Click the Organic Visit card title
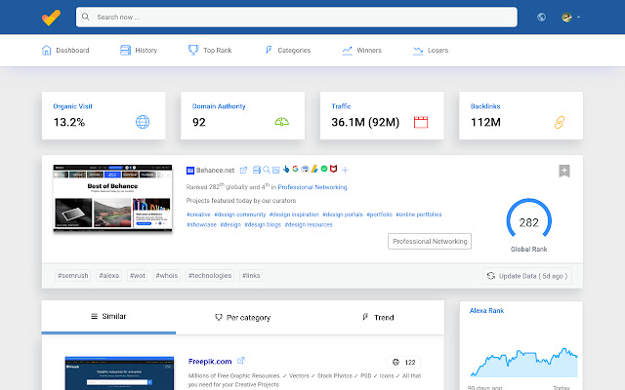This screenshot has width=625, height=390. [72, 106]
